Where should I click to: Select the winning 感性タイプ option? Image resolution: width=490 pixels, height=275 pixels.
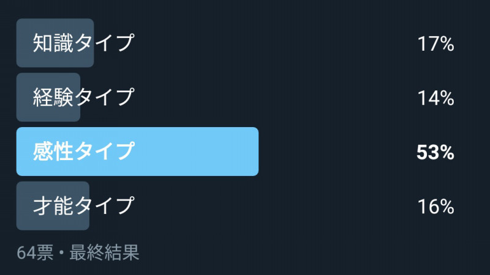(x=84, y=151)
